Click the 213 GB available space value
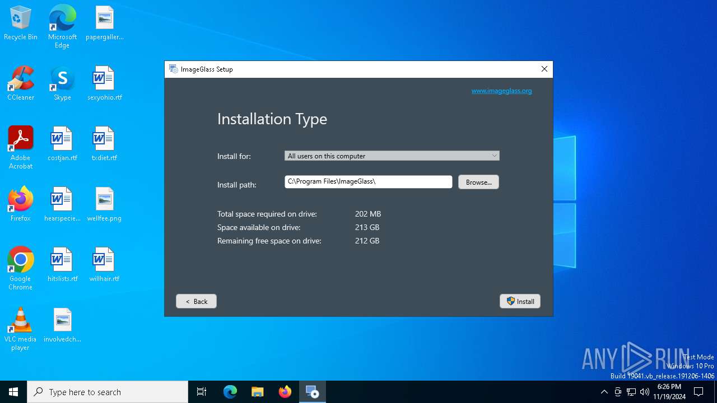 click(x=367, y=227)
